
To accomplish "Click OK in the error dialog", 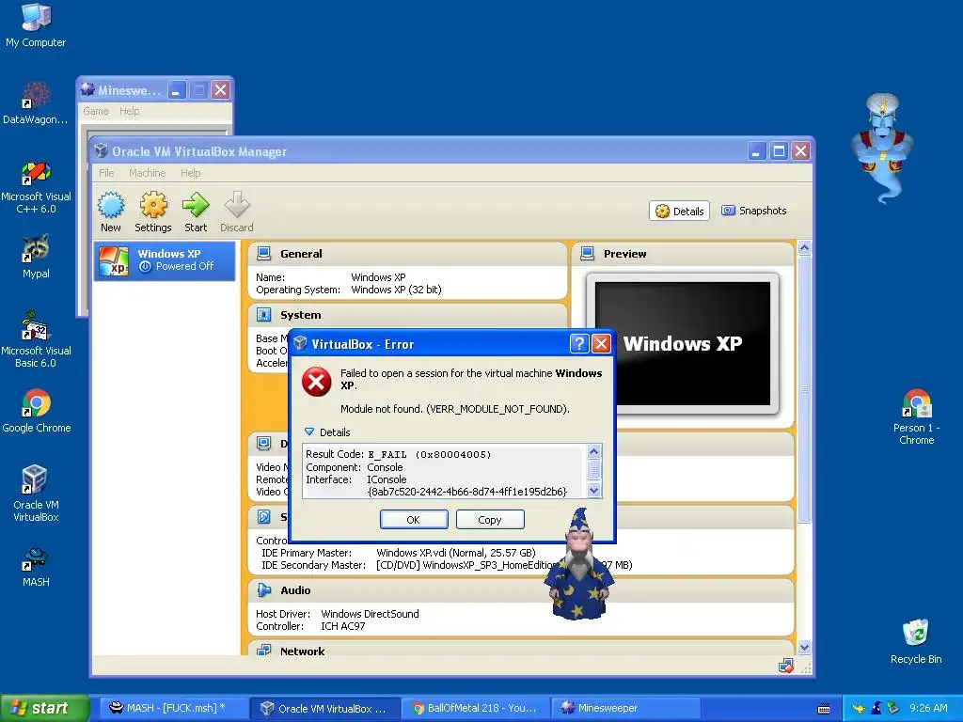I will click(x=414, y=519).
